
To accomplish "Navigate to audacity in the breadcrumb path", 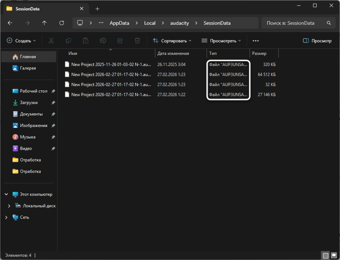I will click(x=179, y=23).
